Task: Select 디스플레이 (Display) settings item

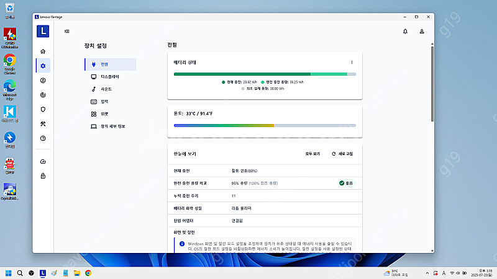Action: (111, 76)
